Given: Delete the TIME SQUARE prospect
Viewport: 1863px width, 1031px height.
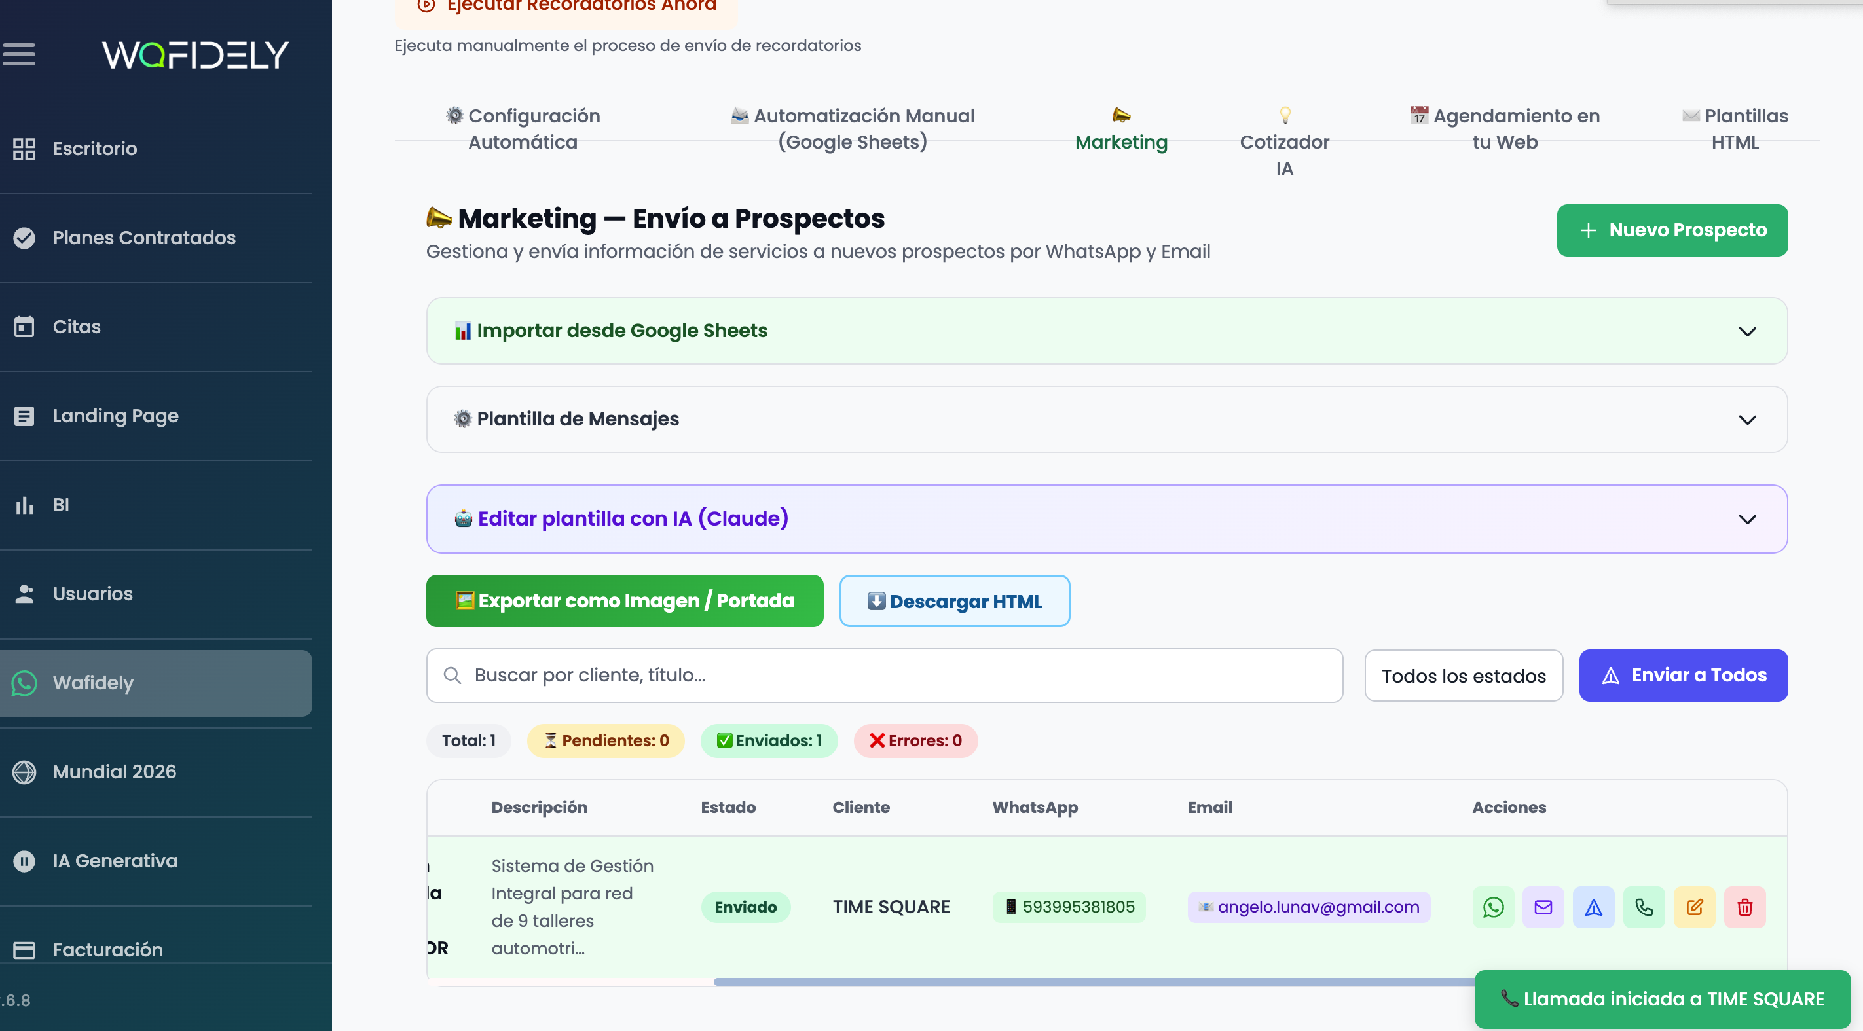Looking at the screenshot, I should (1745, 907).
